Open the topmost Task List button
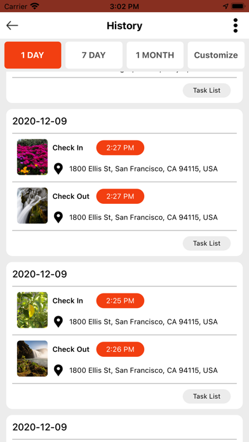 click(x=206, y=90)
